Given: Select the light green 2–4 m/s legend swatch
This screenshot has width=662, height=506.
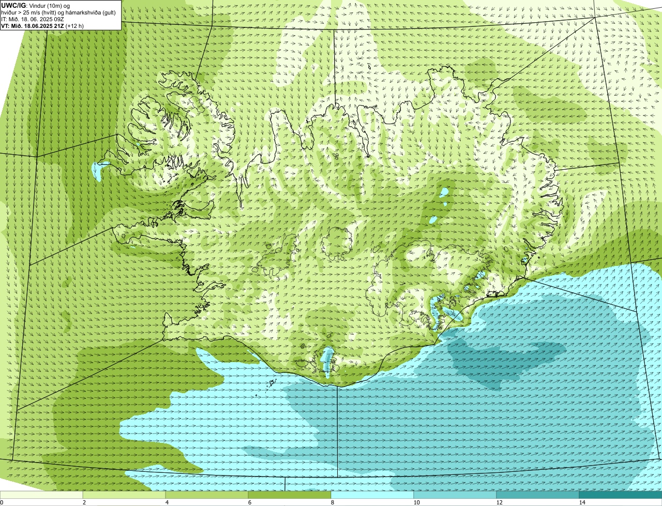Looking at the screenshot, I should pos(124,495).
